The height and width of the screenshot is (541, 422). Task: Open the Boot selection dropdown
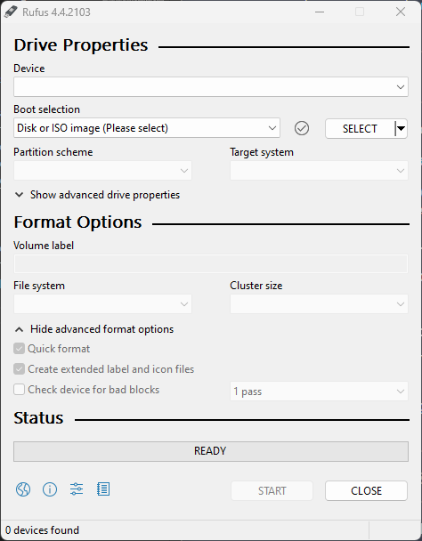(147, 128)
